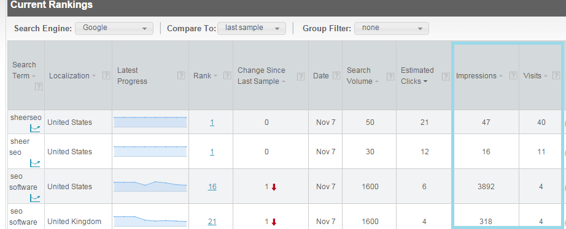Select the Date column header
This screenshot has height=229, width=566.
pos(321,75)
